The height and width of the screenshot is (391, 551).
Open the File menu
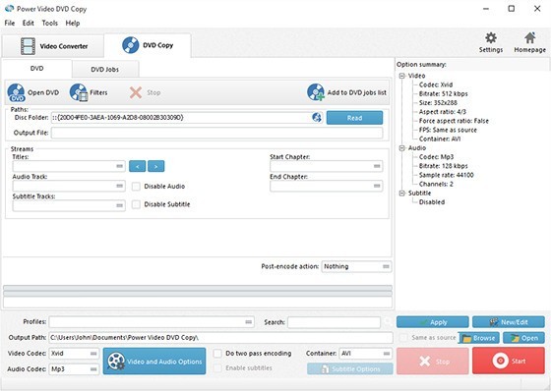pos(10,24)
